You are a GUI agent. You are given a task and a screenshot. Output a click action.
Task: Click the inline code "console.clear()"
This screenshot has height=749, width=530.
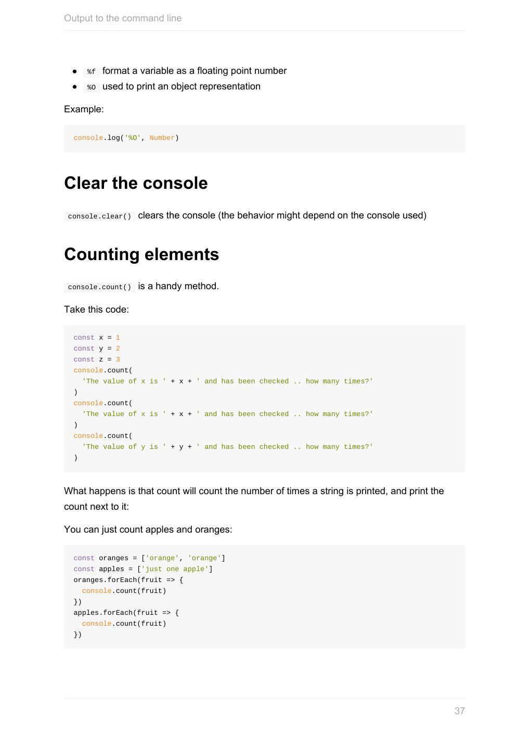click(x=99, y=216)
